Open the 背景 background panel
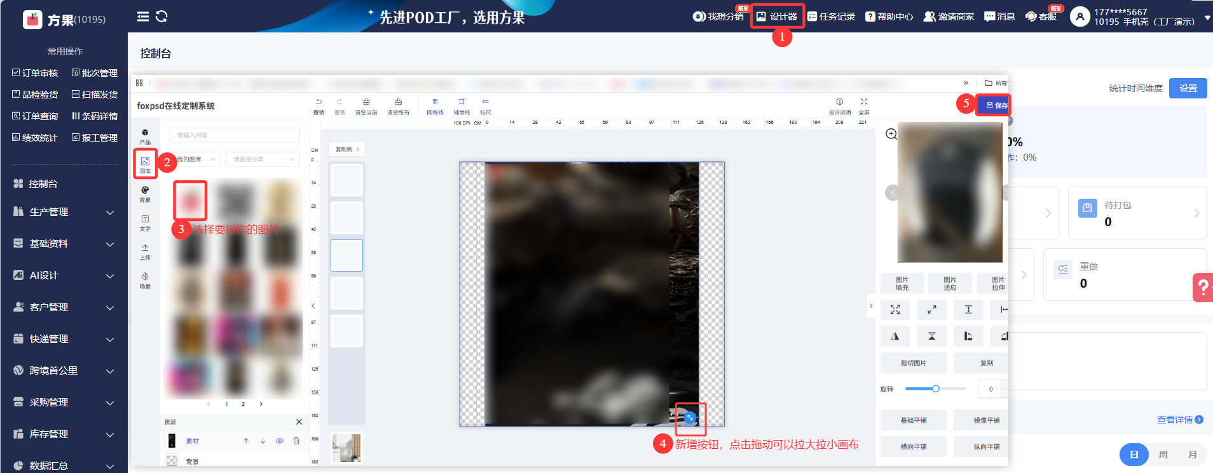 coord(145,194)
